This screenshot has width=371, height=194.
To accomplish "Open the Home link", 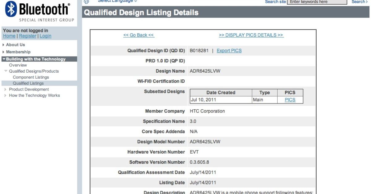I will [x=9, y=36].
